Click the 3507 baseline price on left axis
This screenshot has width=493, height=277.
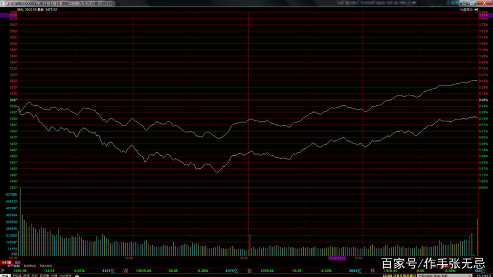tap(13, 100)
